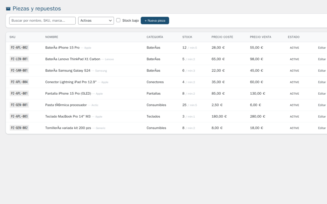Click the PRECIO VENTA column header
Viewport: 327px width, 204px height.
coord(261,37)
